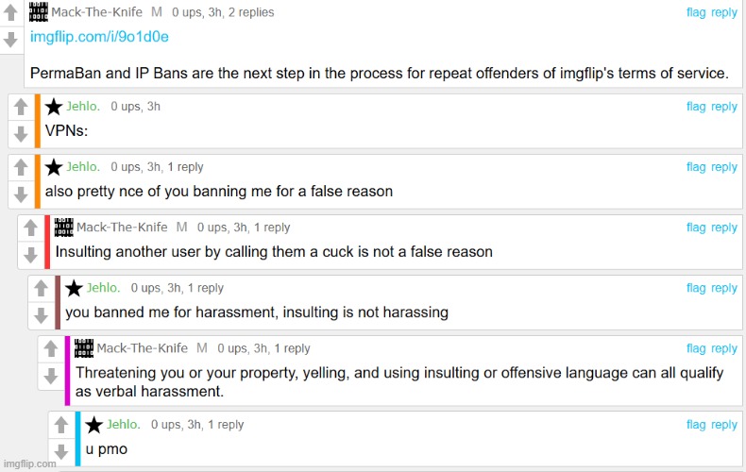This screenshot has width=746, height=472.
Task: Flag the "verbal harassment" comment
Action: coord(696,348)
